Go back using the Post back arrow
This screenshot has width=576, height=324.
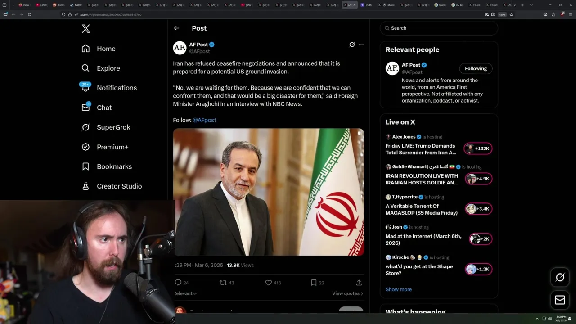pyautogui.click(x=176, y=28)
